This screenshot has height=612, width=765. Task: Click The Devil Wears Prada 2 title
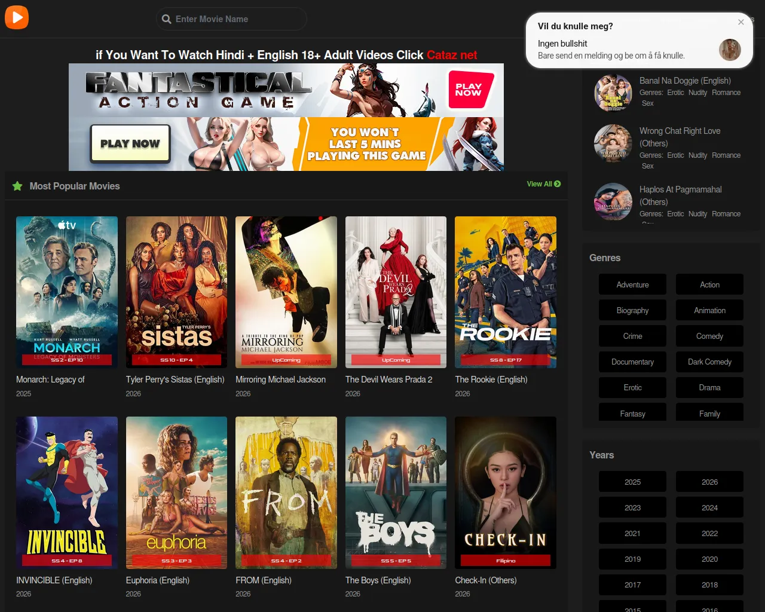(388, 380)
